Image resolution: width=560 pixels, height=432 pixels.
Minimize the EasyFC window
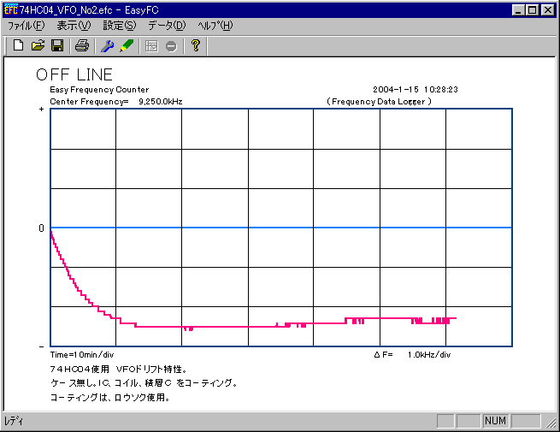coord(520,9)
